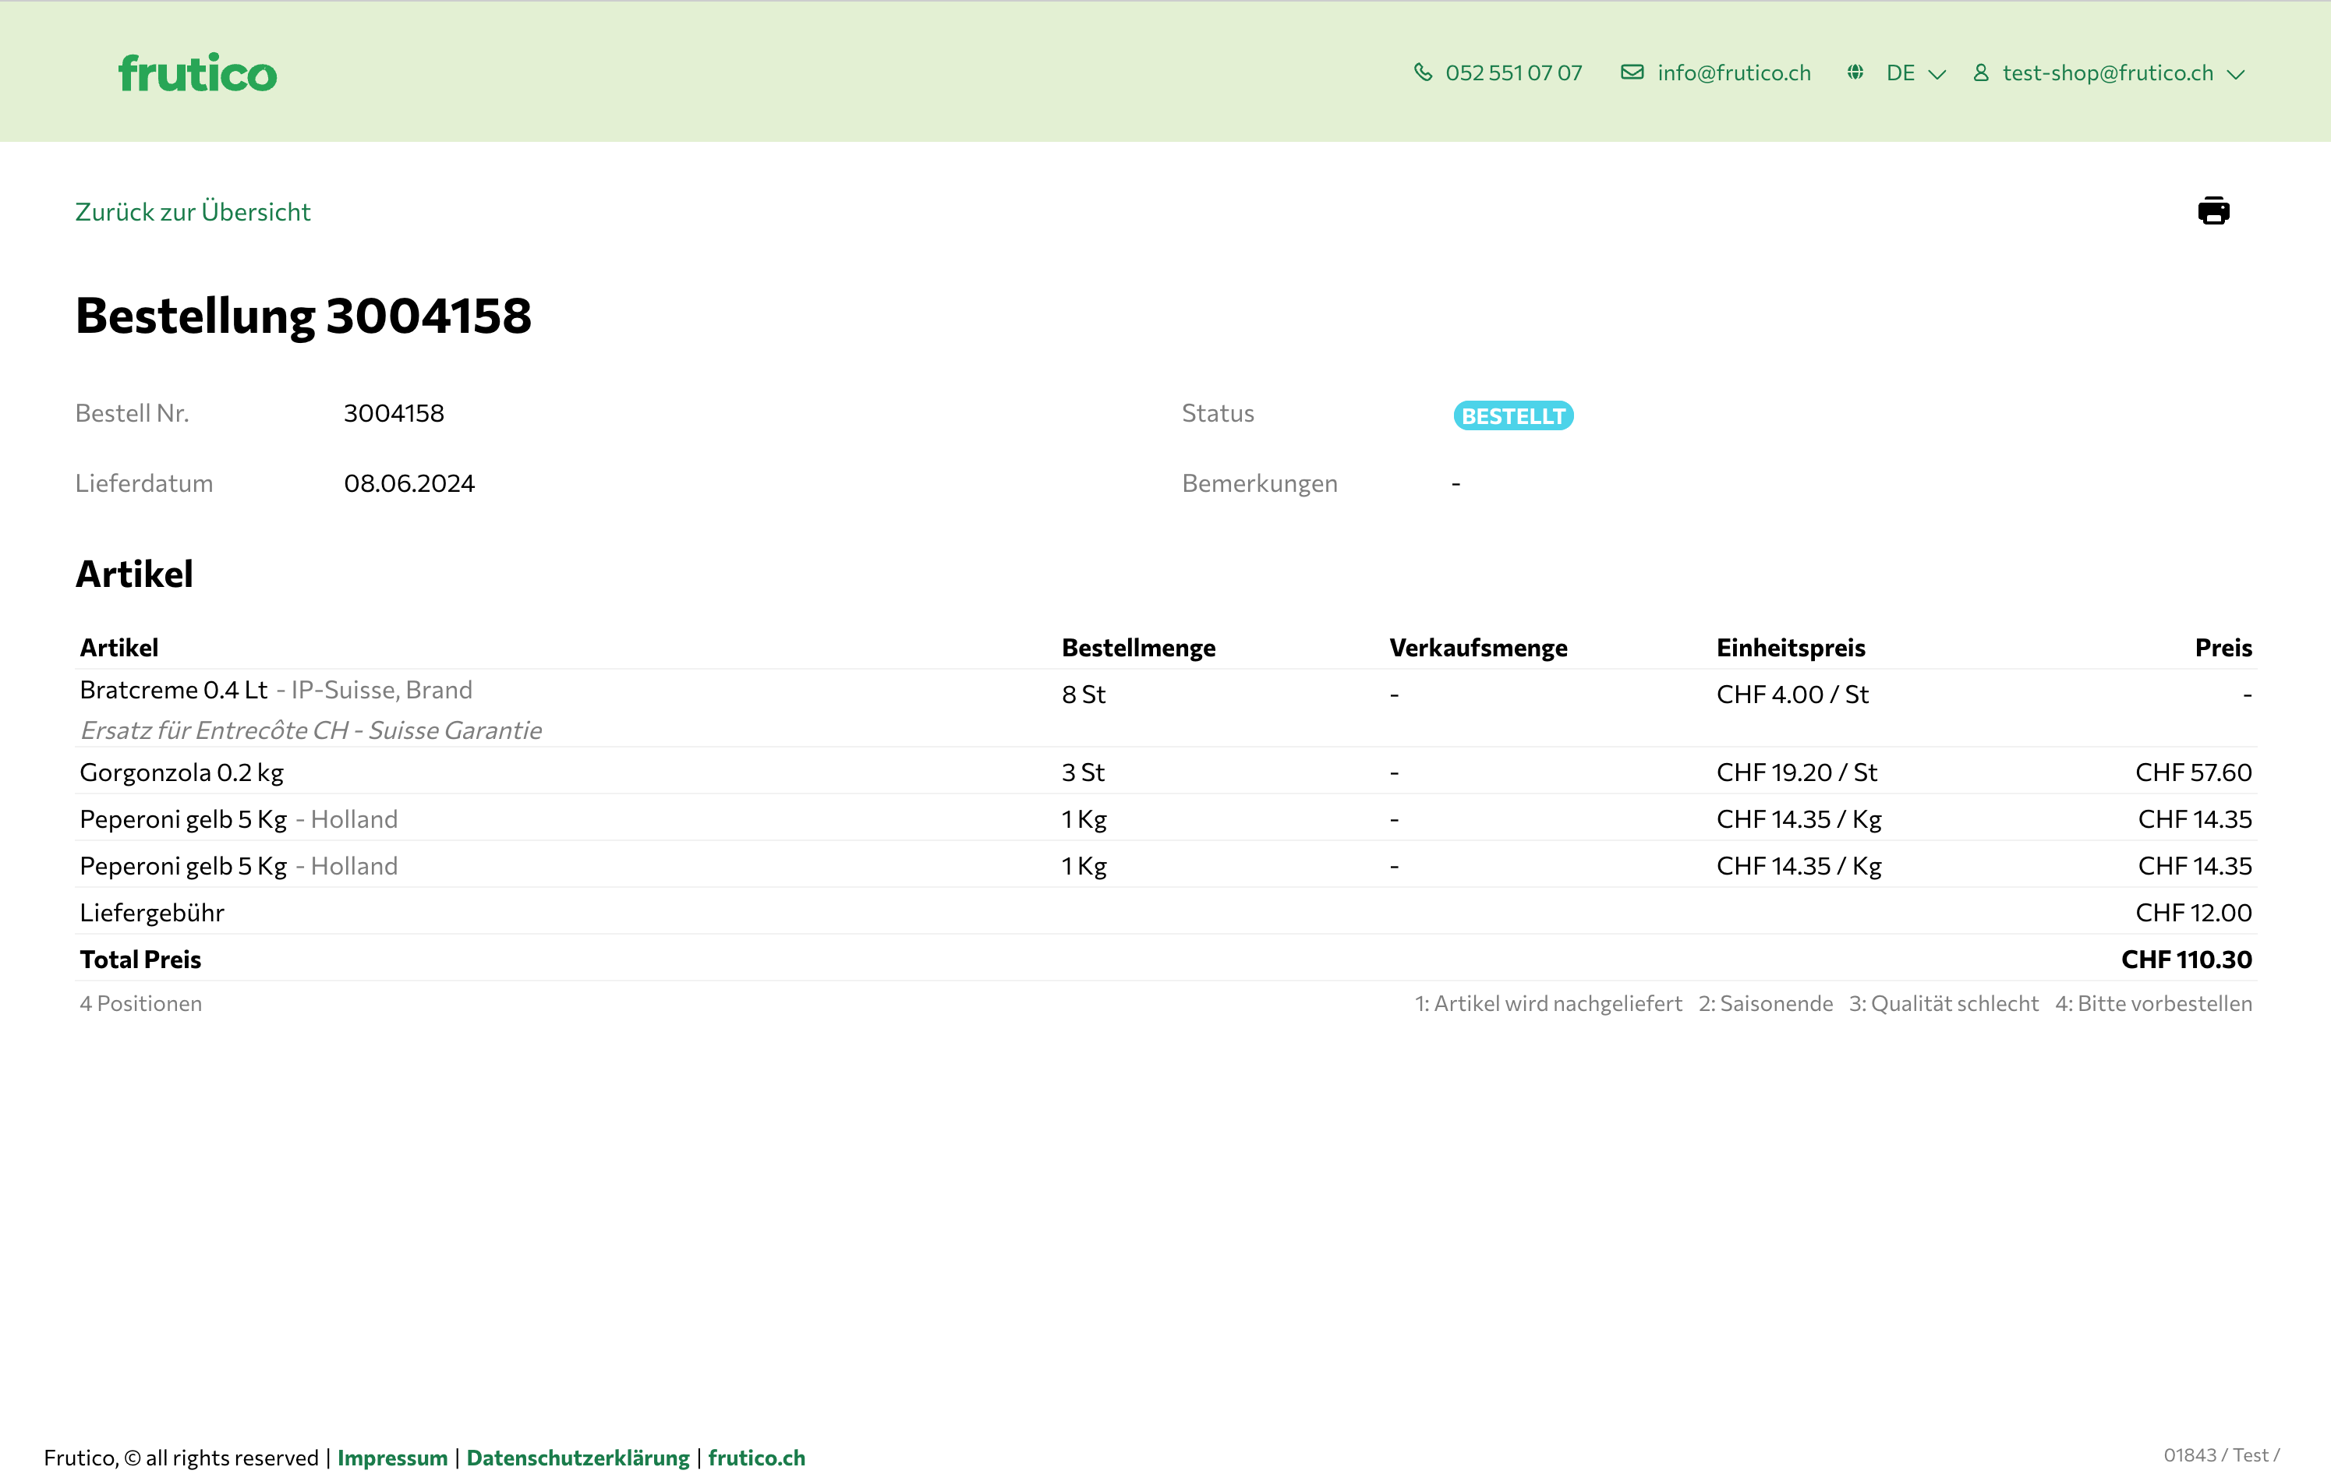
Task: Select the Gorgonzola 0.2 kg row
Action: 182,772
